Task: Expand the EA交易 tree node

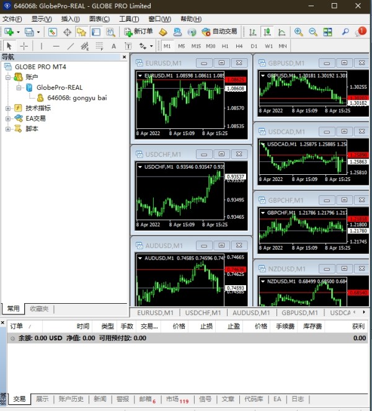Action: pos(8,119)
